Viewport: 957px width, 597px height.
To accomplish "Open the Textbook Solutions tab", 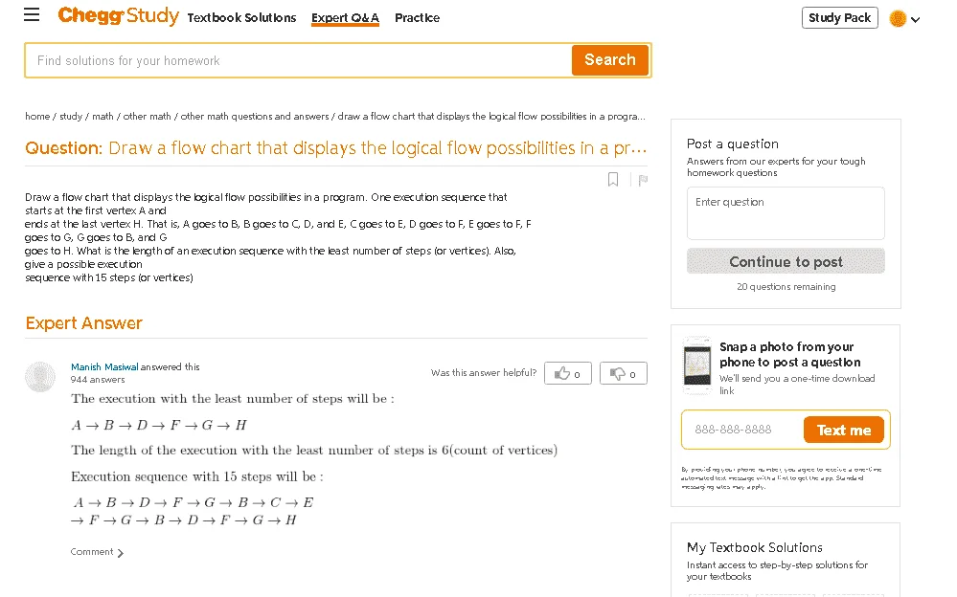I will (x=241, y=17).
